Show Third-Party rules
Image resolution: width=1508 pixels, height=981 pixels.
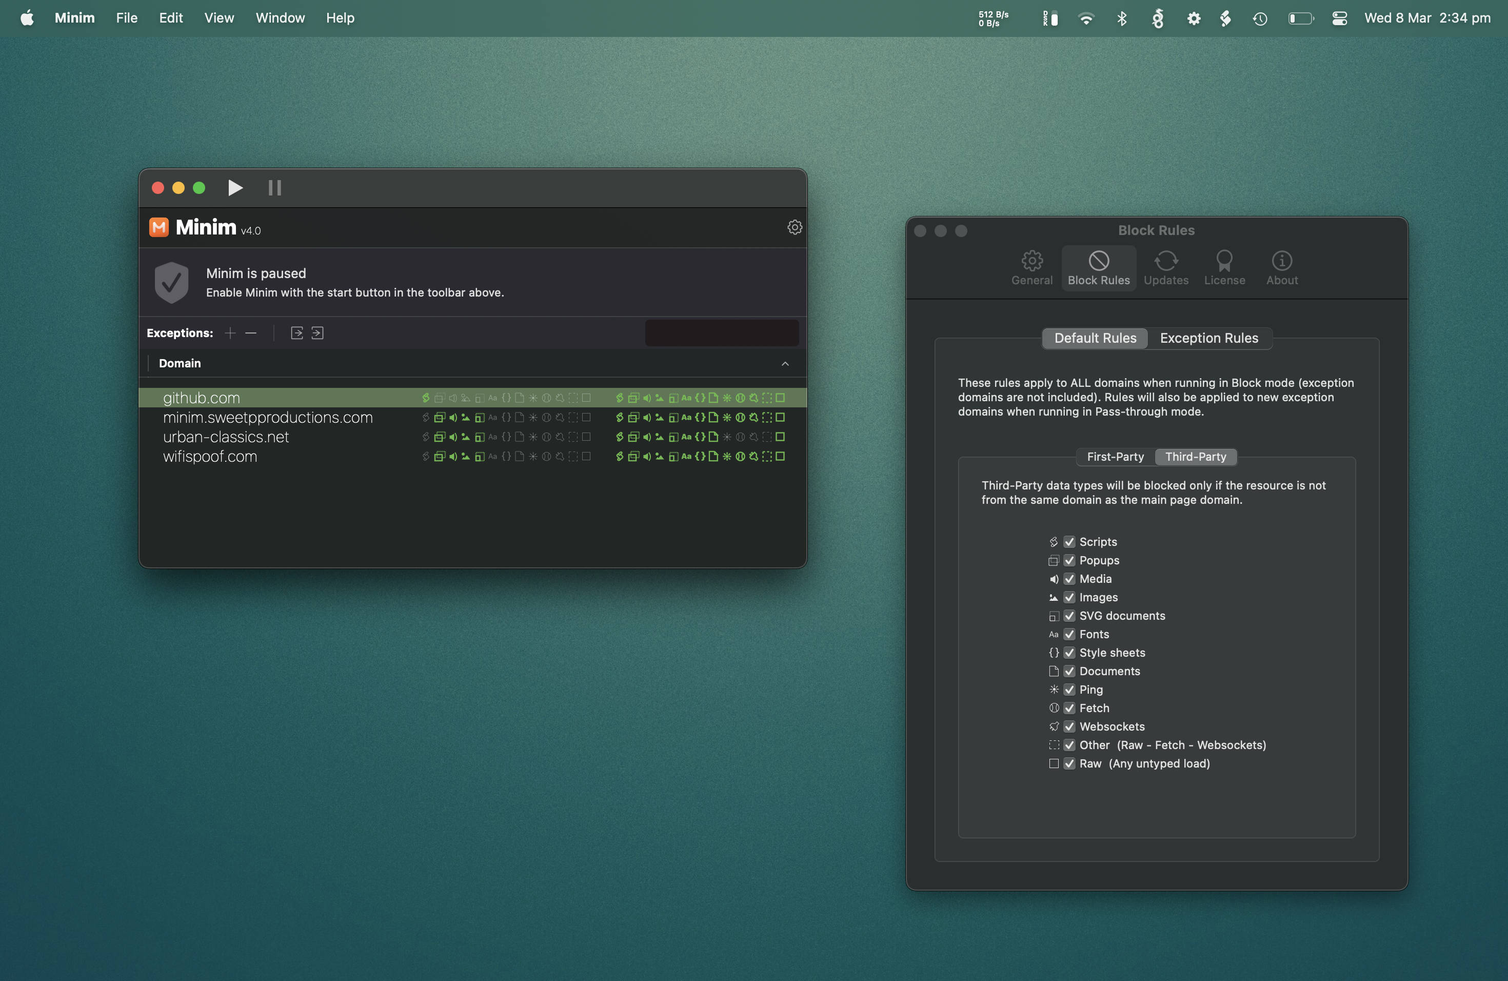click(1196, 456)
